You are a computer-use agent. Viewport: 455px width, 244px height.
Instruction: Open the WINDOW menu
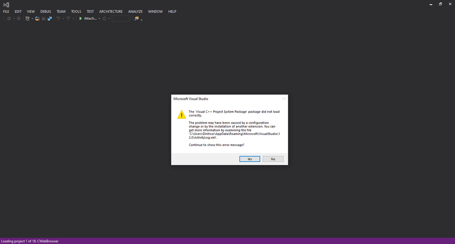(155, 11)
